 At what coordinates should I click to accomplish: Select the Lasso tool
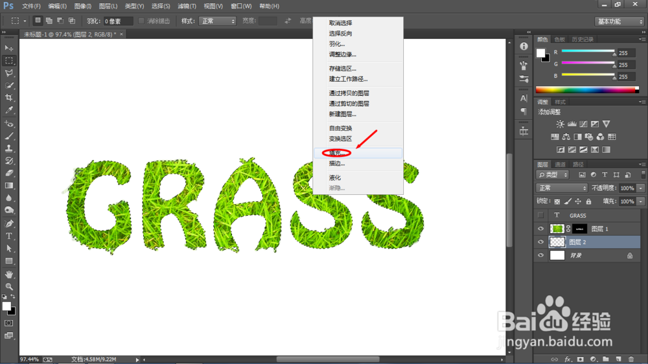click(x=8, y=73)
